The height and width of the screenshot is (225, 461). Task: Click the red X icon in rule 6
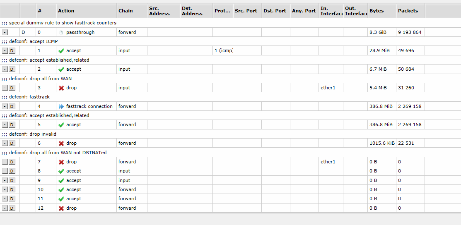(x=61, y=143)
